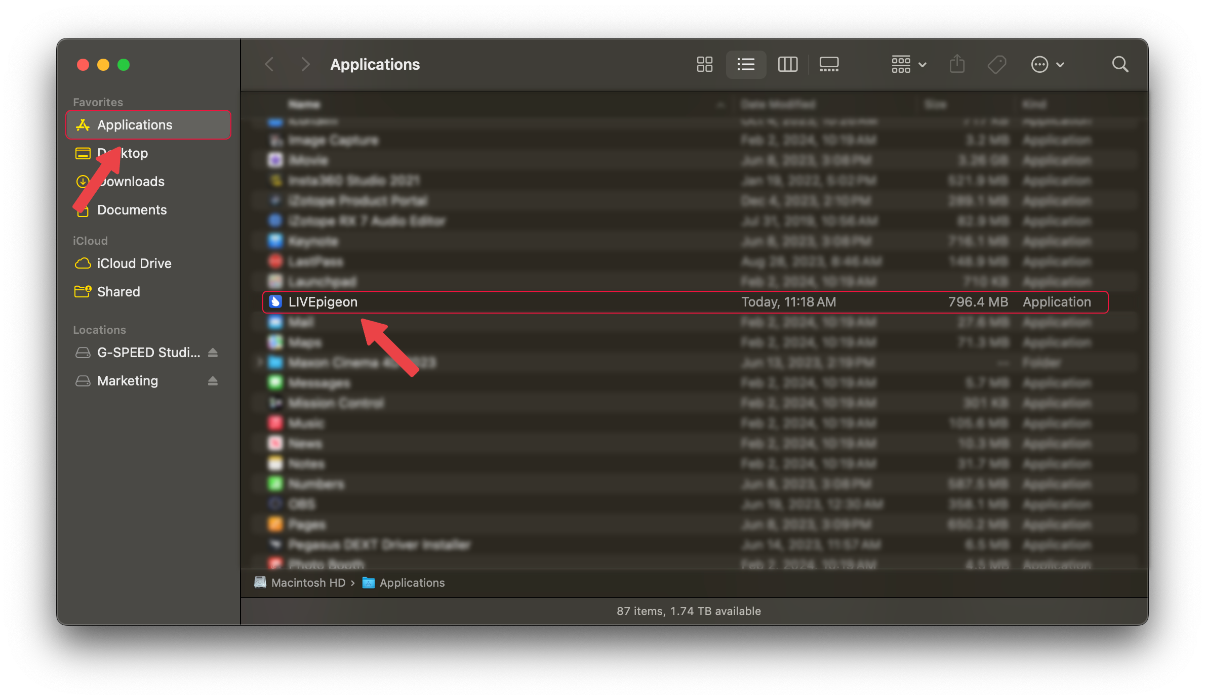Switch to column view
Screen dimensions: 1205x700
point(787,64)
